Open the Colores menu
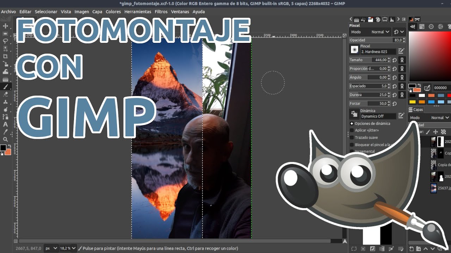 pos(113,12)
